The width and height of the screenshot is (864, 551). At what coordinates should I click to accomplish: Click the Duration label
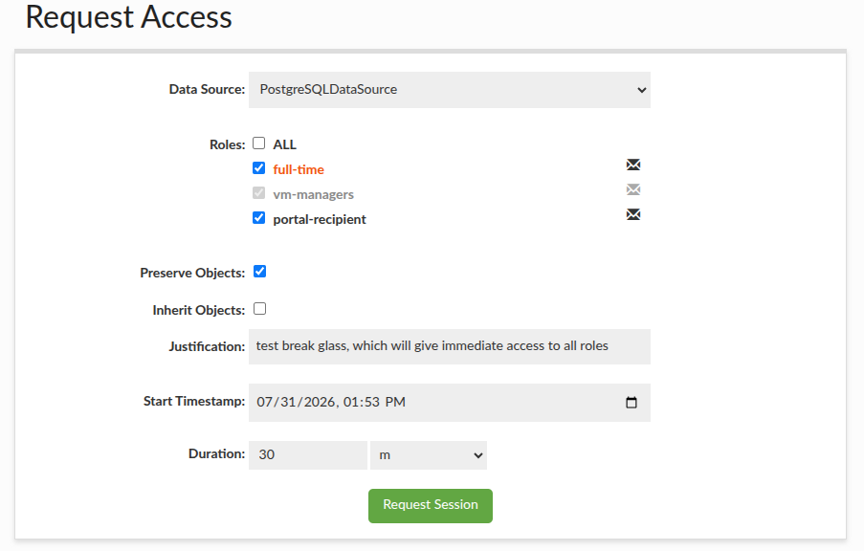tap(216, 453)
